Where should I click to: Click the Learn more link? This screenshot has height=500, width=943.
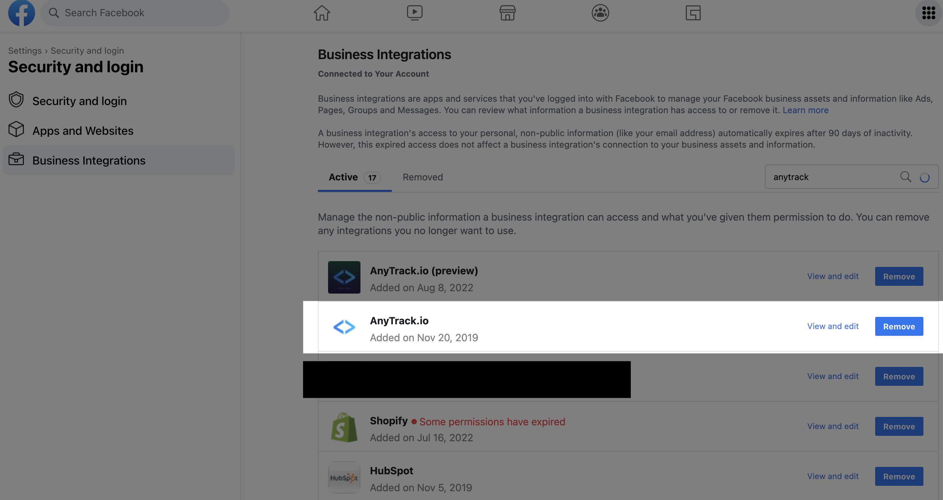pos(805,110)
